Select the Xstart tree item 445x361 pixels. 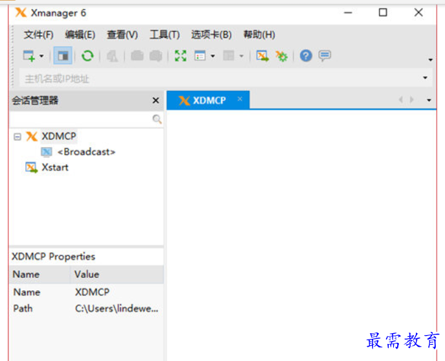(x=55, y=167)
